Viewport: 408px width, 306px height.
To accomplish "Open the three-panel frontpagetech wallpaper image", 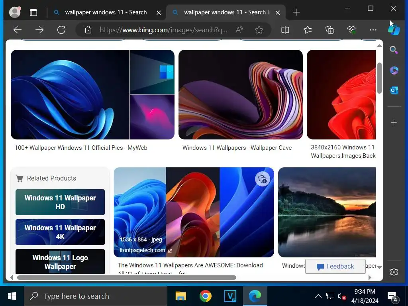I will (194, 212).
